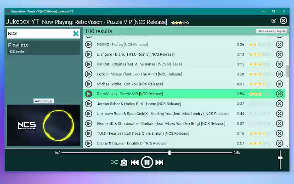The height and width of the screenshot is (184, 294).
Task: Rate ElementD & Chordinatez - Radiate
Action: (x=260, y=124)
